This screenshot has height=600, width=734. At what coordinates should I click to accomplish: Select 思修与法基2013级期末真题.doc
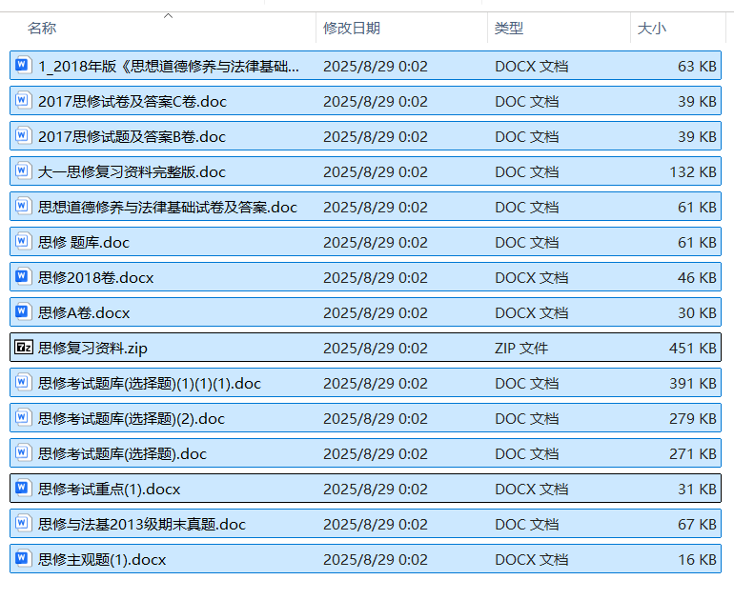coord(142,524)
